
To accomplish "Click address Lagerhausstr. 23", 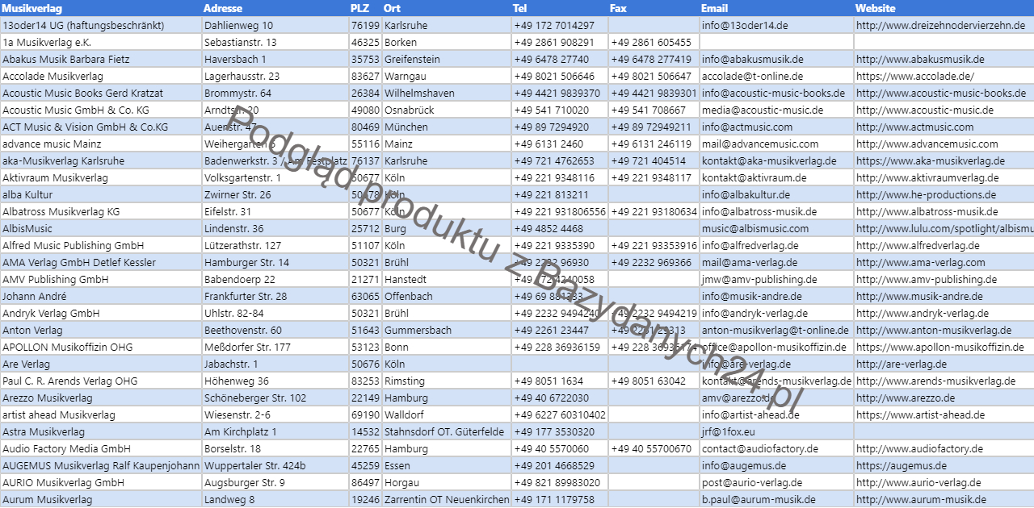I will coord(275,76).
